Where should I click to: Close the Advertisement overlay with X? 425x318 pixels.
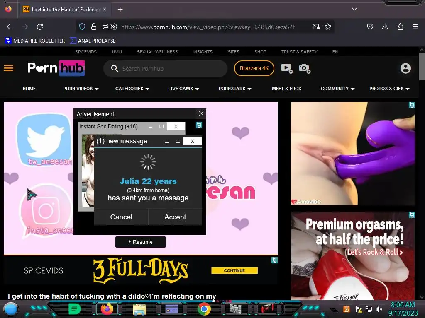point(201,113)
